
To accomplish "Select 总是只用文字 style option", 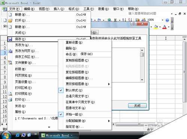I will (x=77, y=96).
